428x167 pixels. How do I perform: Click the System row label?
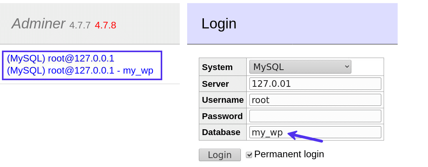[x=217, y=67]
